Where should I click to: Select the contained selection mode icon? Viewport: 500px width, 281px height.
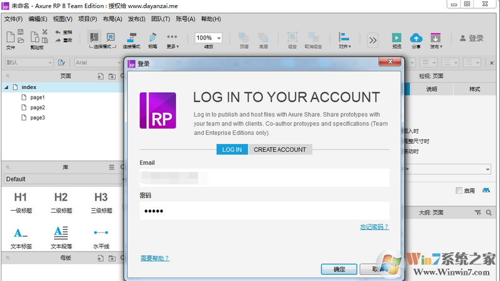[x=110, y=37]
